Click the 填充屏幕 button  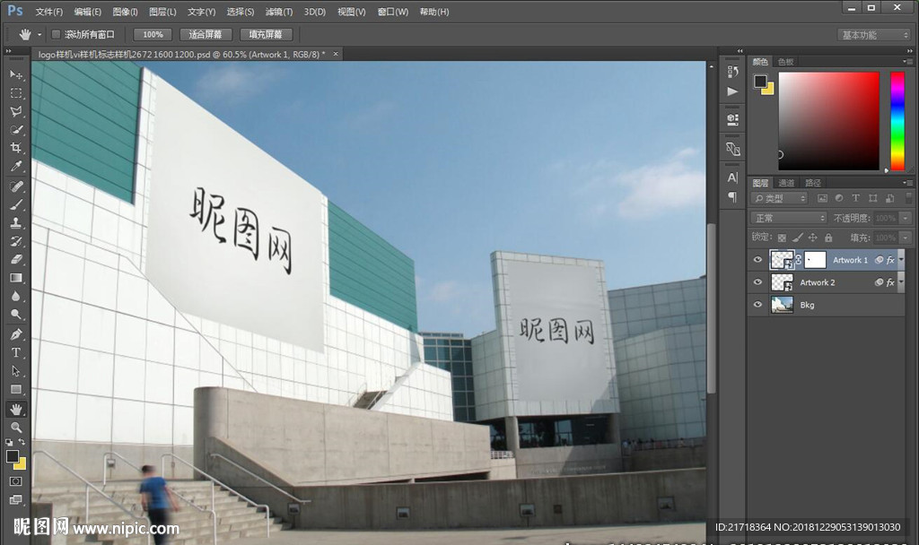265,34
